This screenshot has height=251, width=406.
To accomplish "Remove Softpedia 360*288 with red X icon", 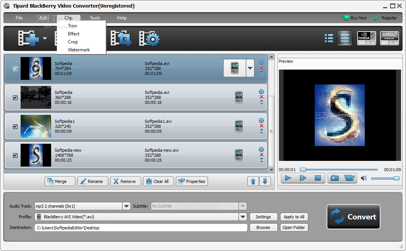I will 261,97.
